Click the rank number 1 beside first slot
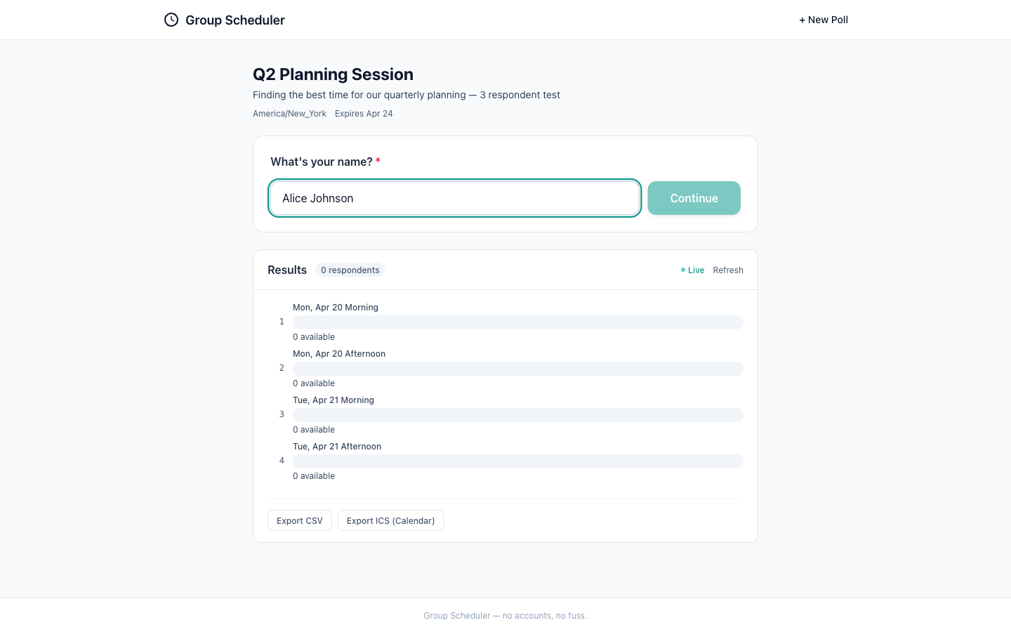The height and width of the screenshot is (632, 1011). (x=282, y=322)
